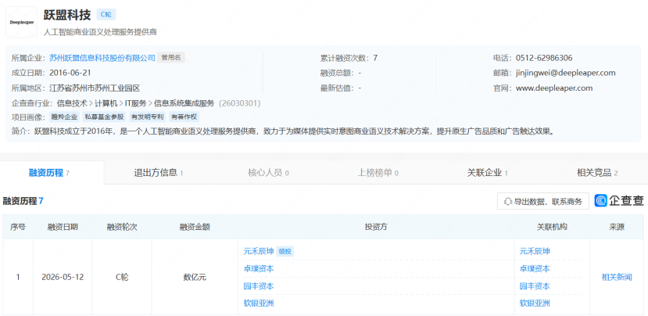Click the phone number 0512-62986306
Viewport: 648px width, 316px height.
coord(544,58)
